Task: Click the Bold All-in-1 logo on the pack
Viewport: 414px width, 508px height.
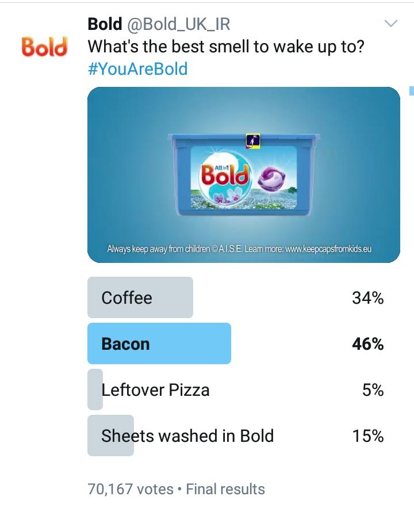Action: pos(225,174)
